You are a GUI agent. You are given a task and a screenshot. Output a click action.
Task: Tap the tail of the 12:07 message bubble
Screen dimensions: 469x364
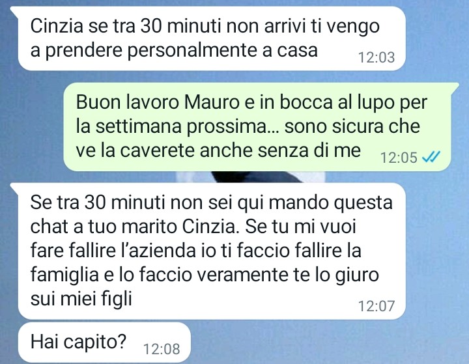pos(14,188)
